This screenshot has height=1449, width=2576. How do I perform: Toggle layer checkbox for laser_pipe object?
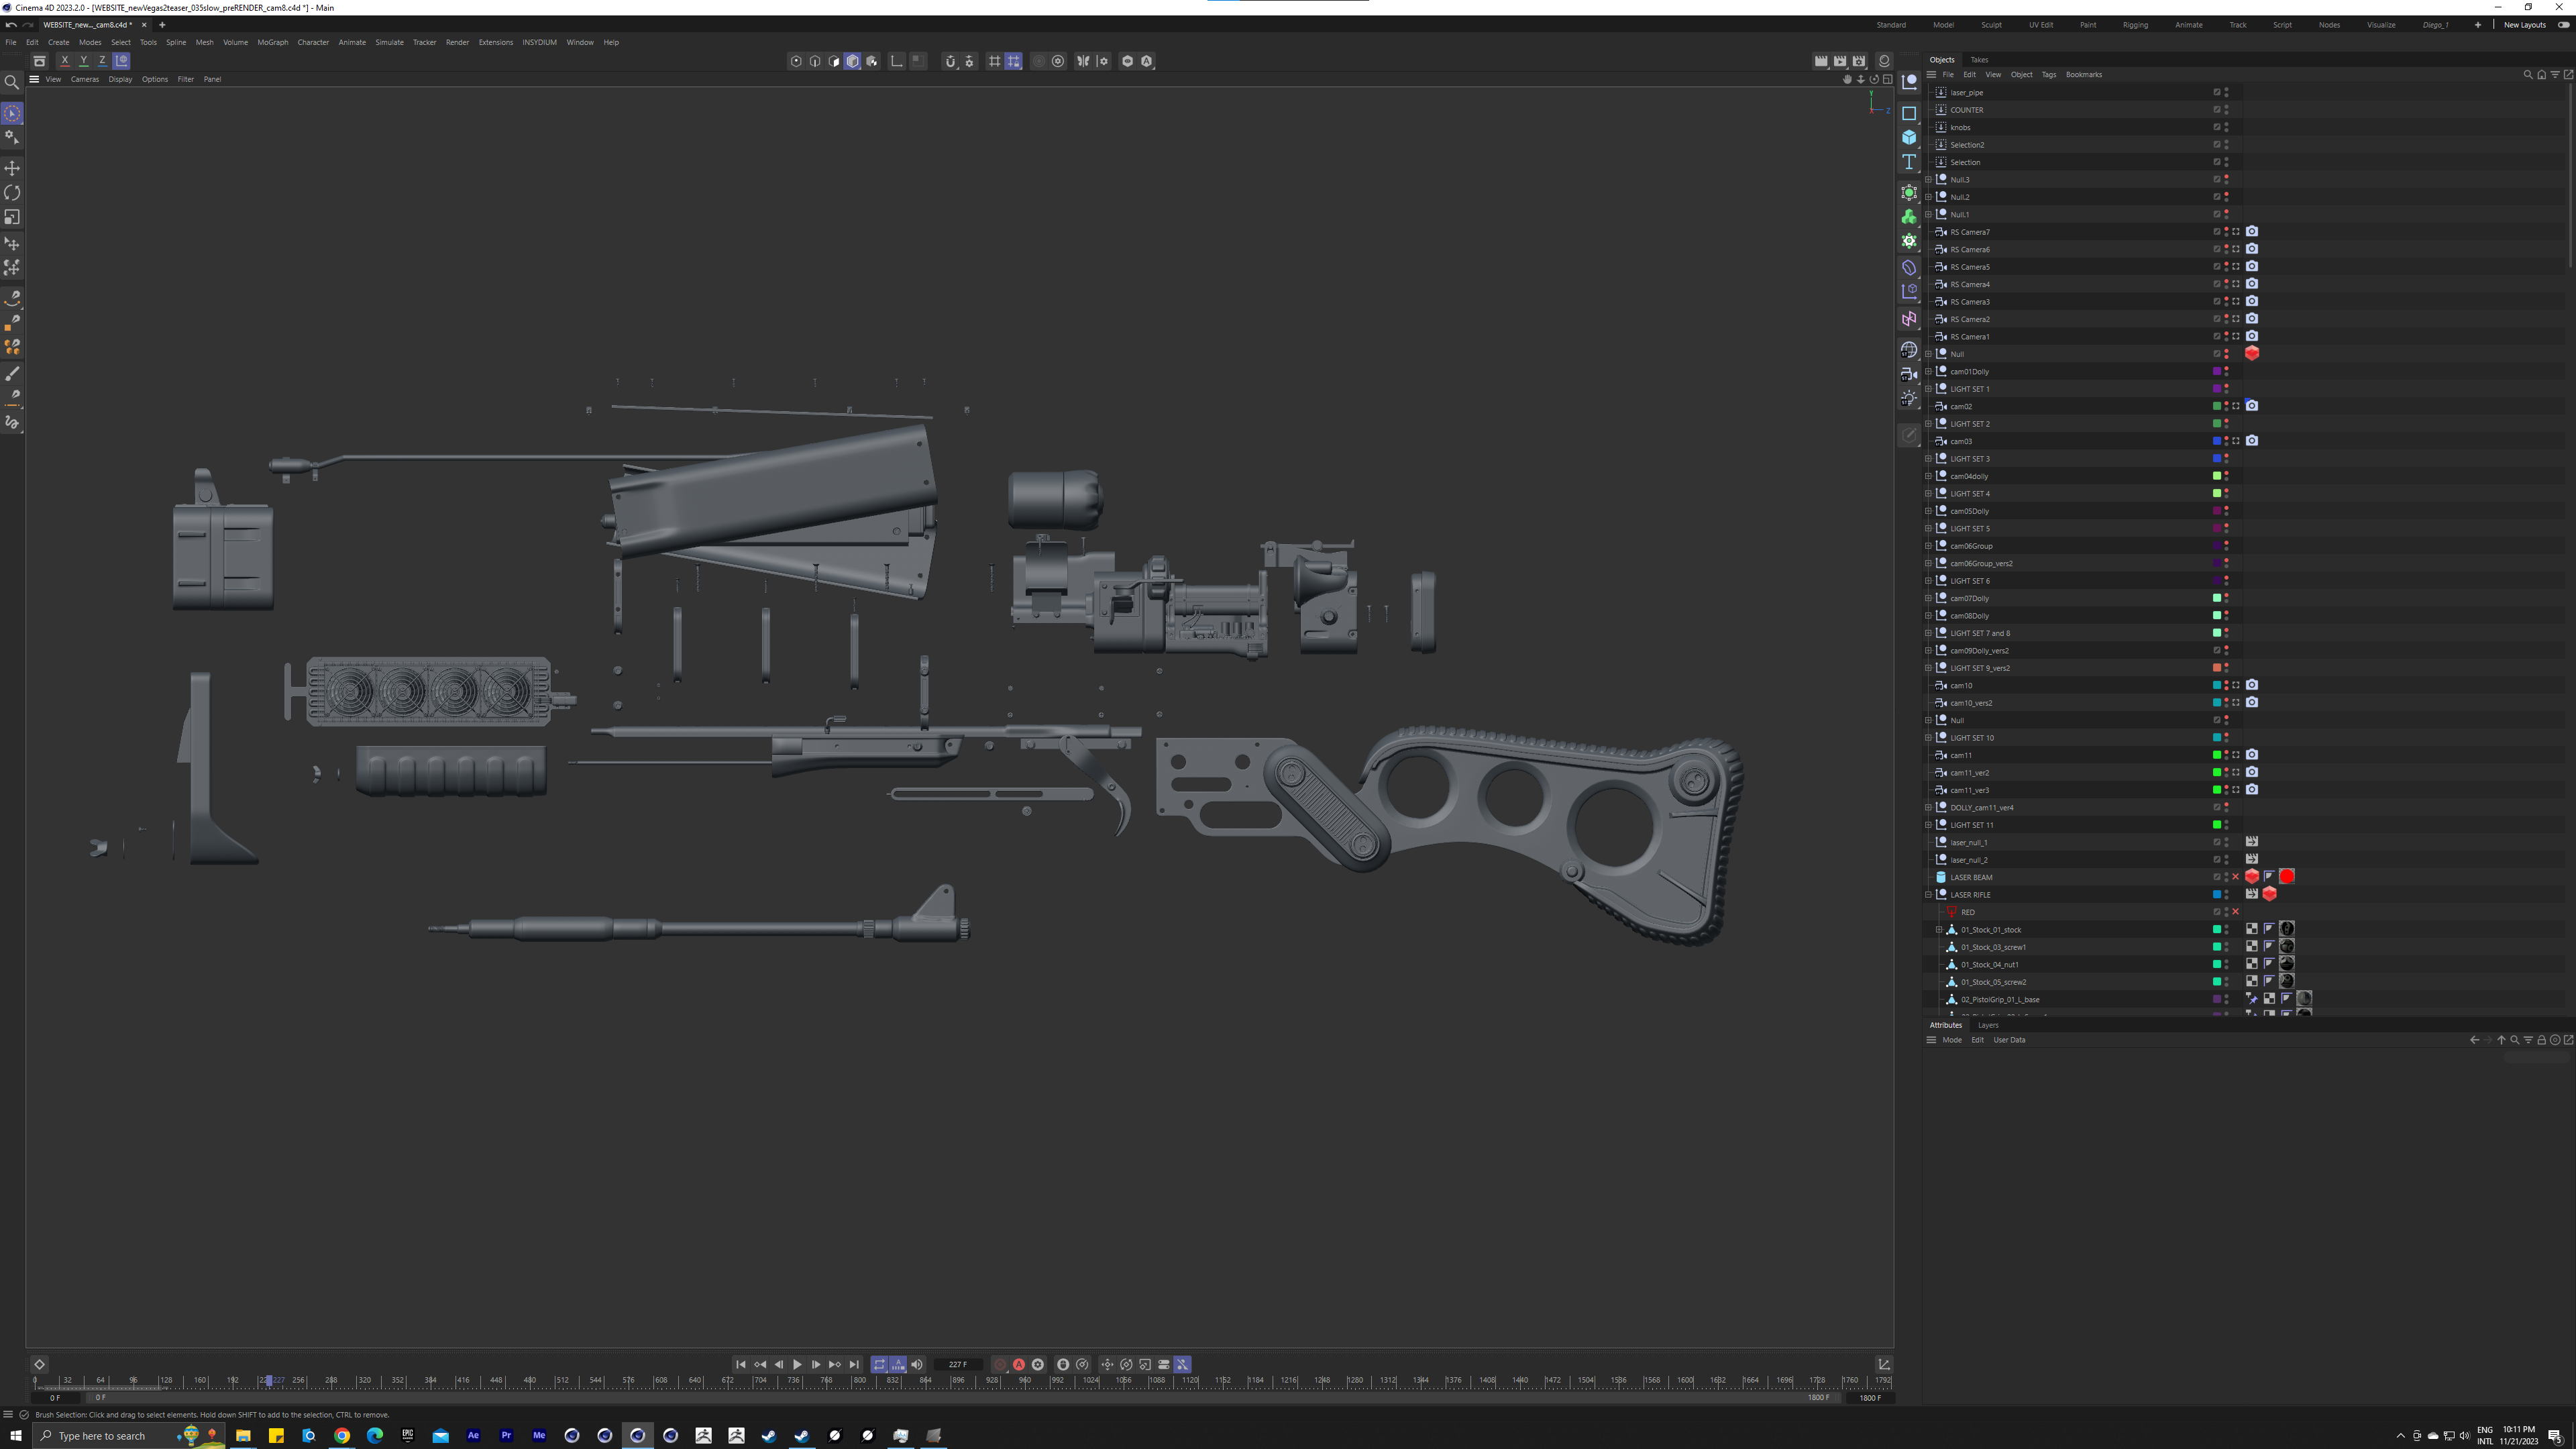click(2216, 92)
